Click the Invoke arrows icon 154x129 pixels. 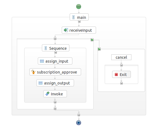coord(47,94)
